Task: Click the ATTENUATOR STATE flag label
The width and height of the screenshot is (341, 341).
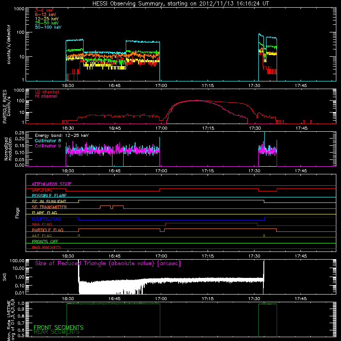Action: 52,184
